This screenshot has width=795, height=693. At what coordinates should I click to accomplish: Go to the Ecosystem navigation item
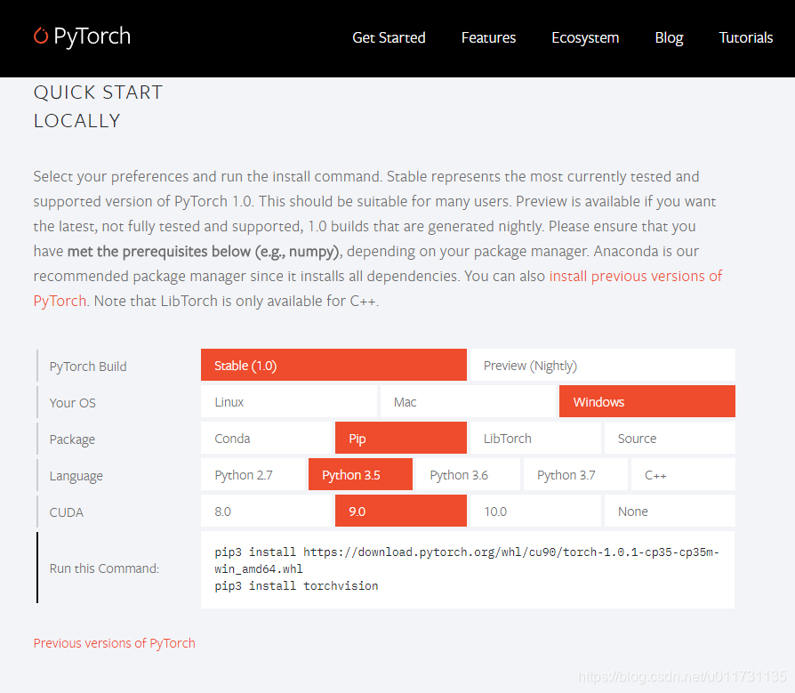[585, 37]
